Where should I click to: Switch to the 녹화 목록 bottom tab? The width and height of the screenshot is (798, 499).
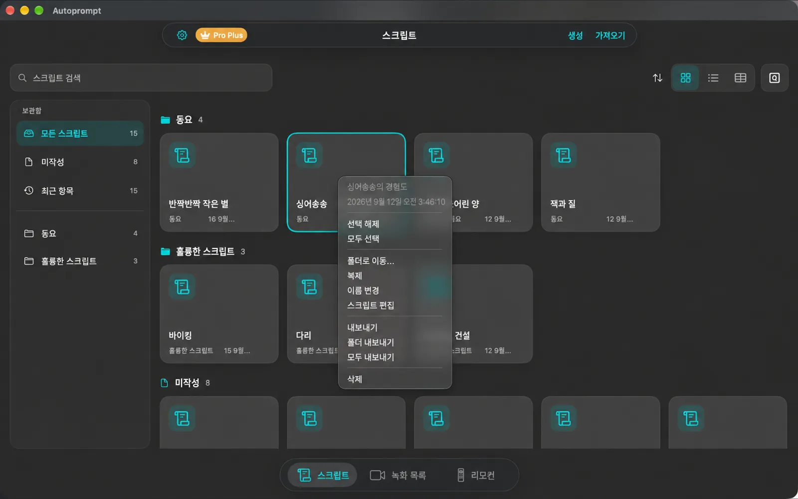[x=398, y=475]
